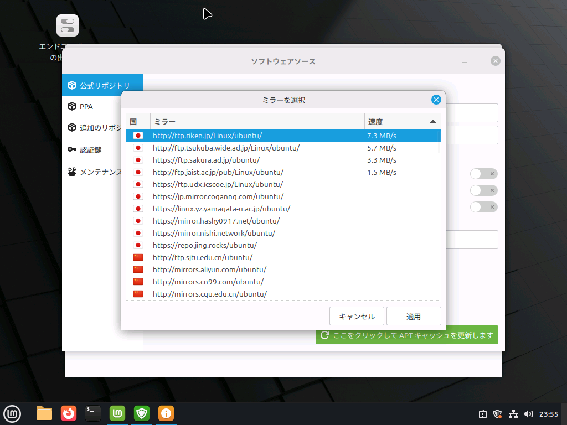Select the ftp.tsukuba.wide.ad.jp mirror row

(226, 148)
